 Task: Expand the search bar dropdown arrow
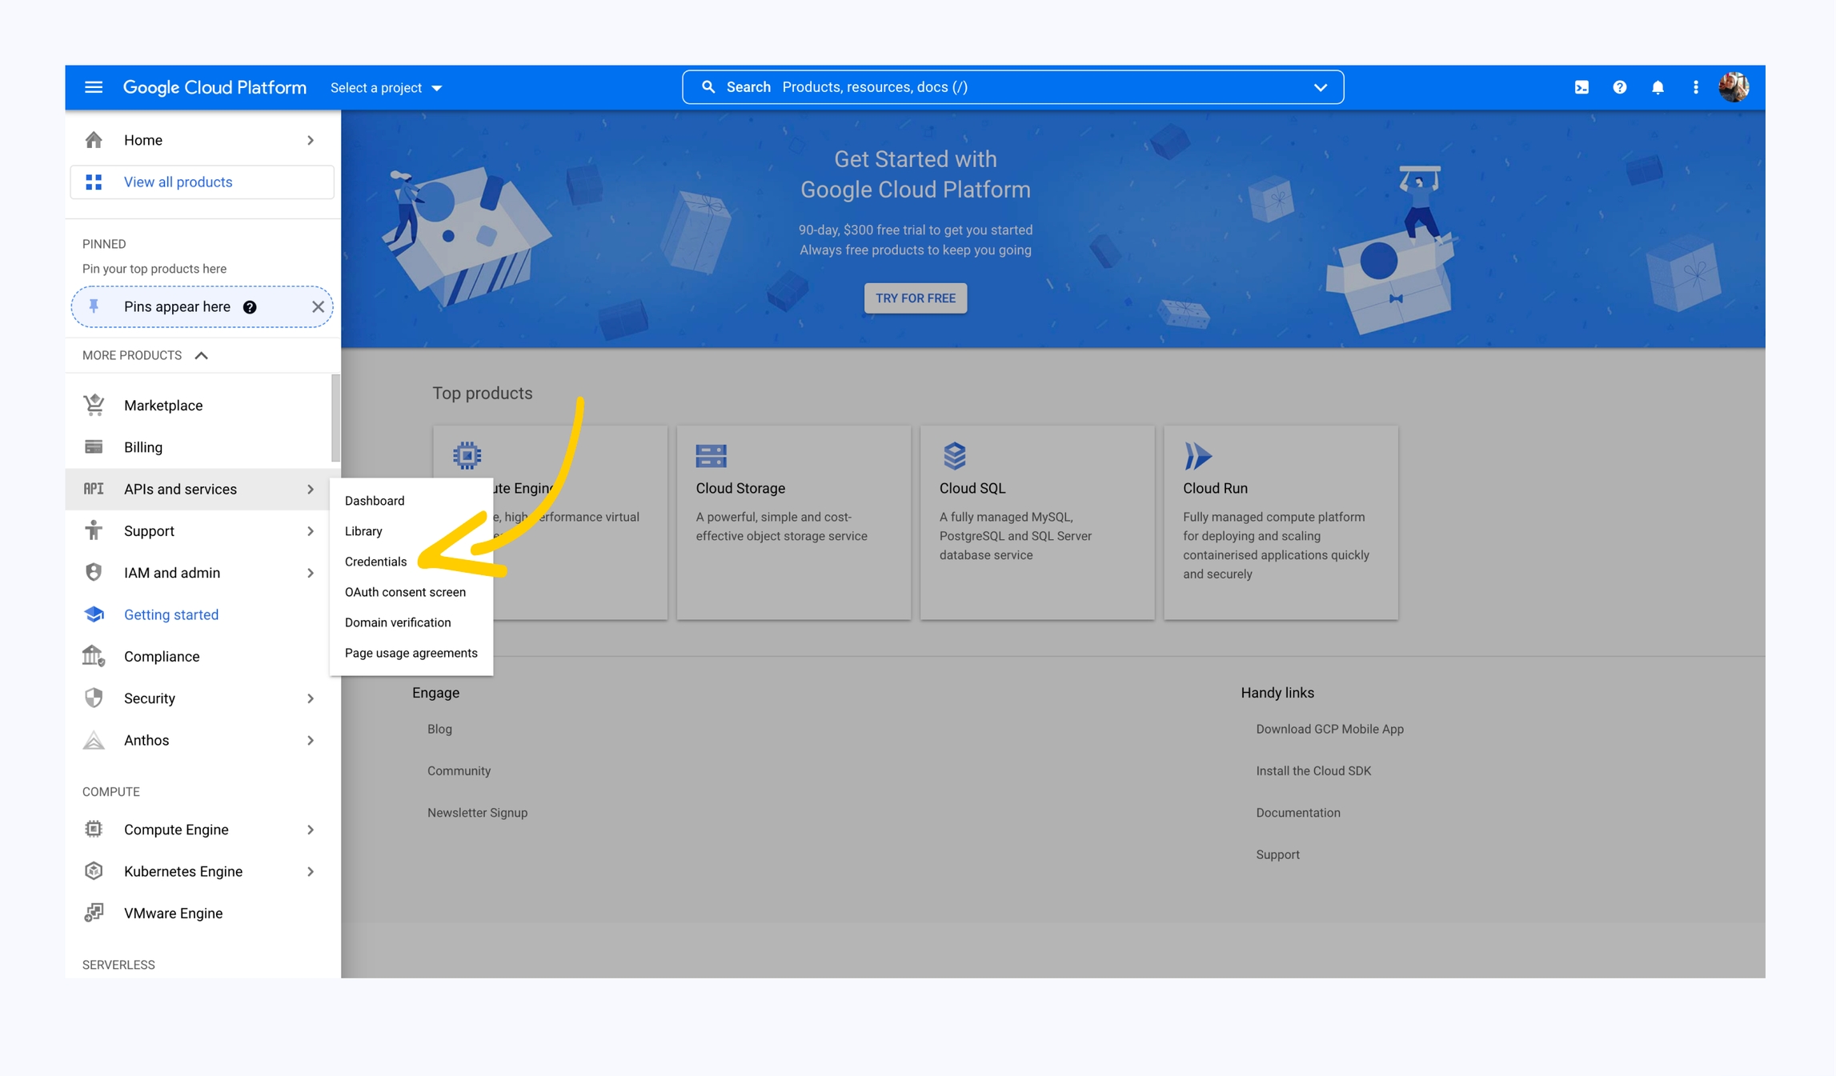1320,87
